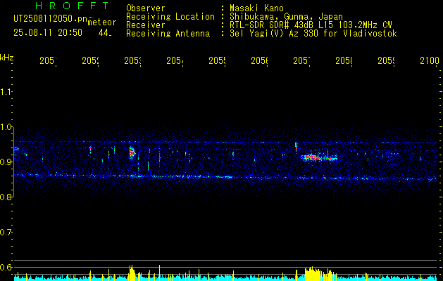Click the tall yellow power peak near 2057
443x281 pixels.
[x=312, y=273]
